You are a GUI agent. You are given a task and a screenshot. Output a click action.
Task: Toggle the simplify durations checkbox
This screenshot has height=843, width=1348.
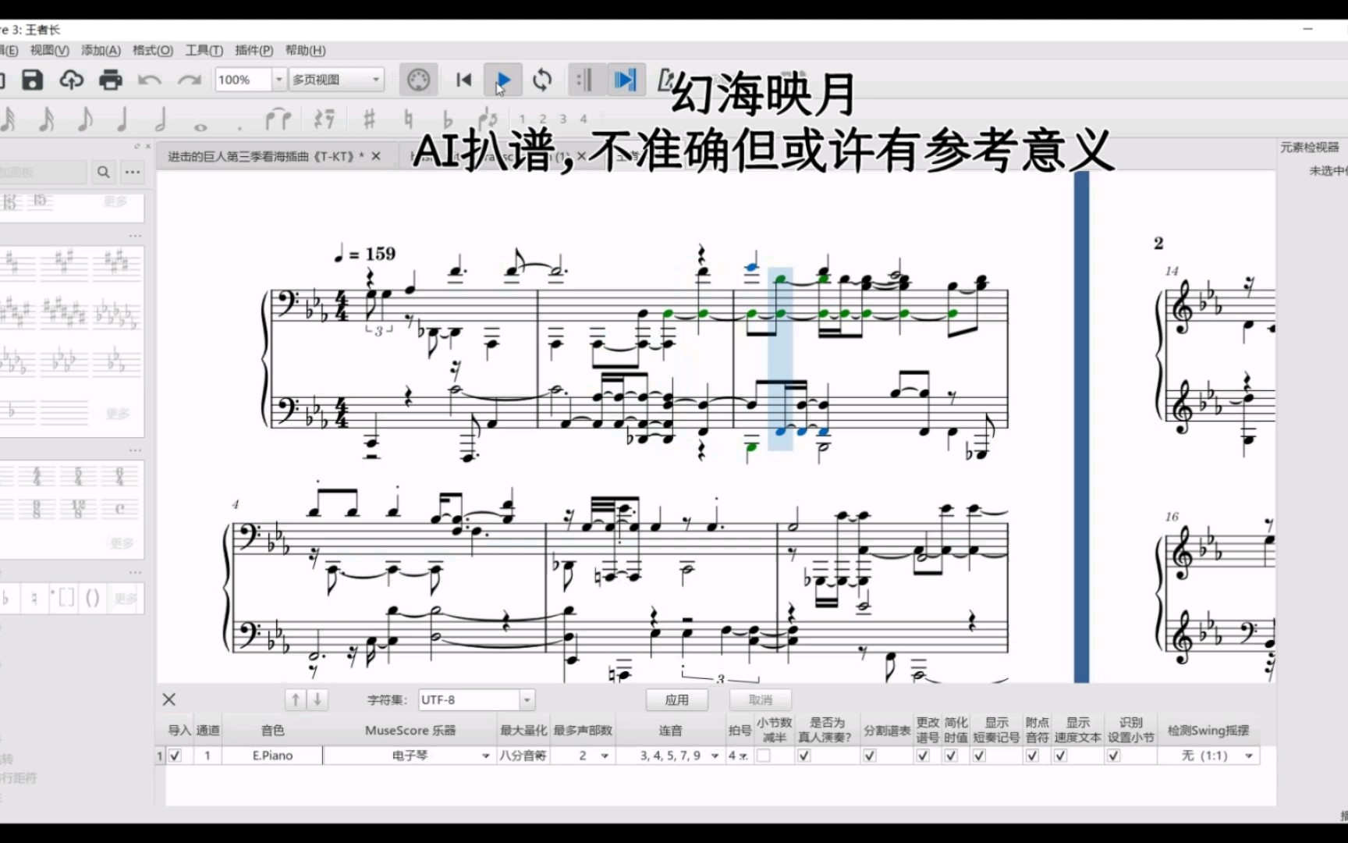point(951,756)
